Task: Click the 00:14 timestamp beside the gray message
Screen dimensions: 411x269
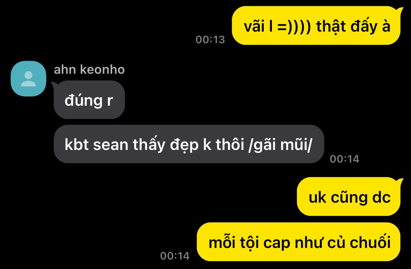Action: pyautogui.click(x=344, y=159)
